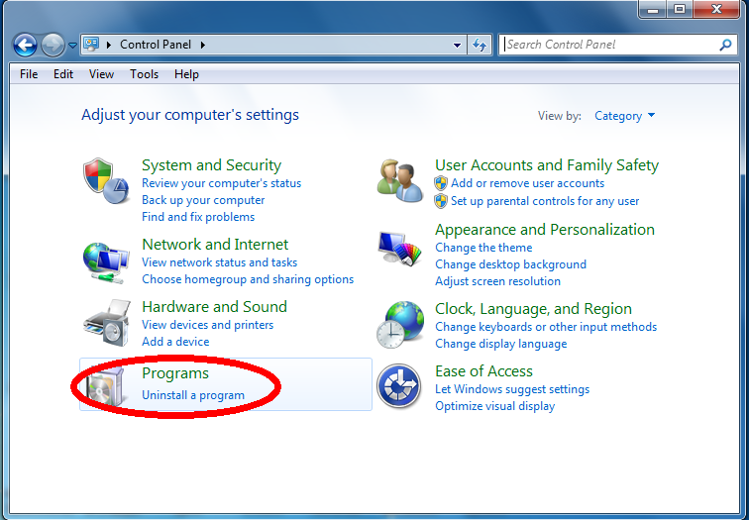
Task: Click the Clock, Language, and Region globe icon
Action: 400,325
